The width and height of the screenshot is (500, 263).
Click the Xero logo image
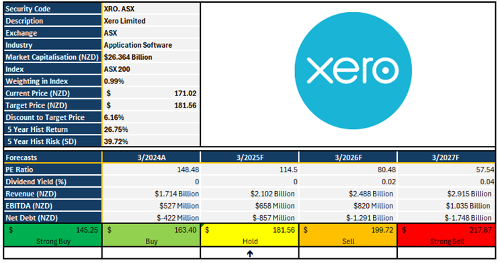[x=353, y=71]
